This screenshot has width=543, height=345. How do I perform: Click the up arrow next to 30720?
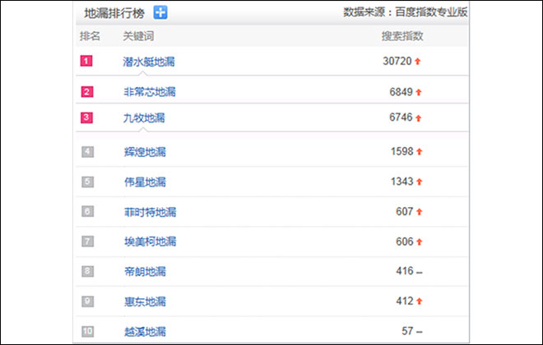click(x=418, y=62)
